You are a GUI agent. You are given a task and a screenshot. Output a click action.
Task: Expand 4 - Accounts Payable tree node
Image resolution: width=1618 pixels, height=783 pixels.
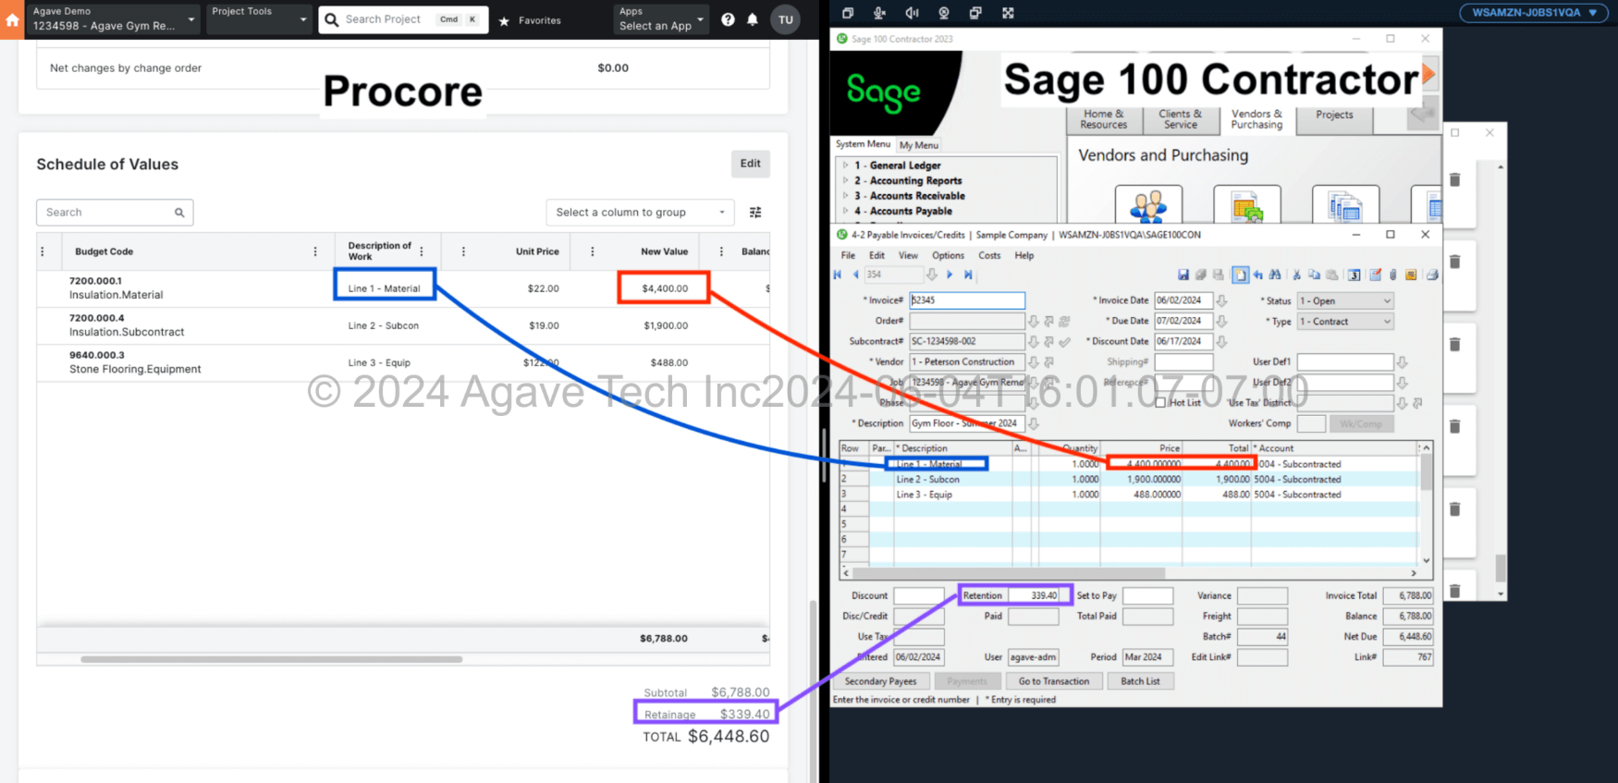(x=845, y=211)
